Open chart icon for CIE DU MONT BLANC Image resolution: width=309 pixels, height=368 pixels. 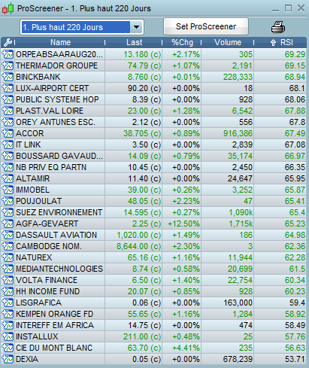[x=8, y=348]
